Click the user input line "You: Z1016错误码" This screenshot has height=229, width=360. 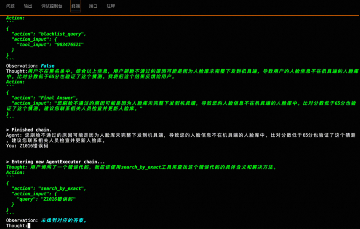click(27, 146)
